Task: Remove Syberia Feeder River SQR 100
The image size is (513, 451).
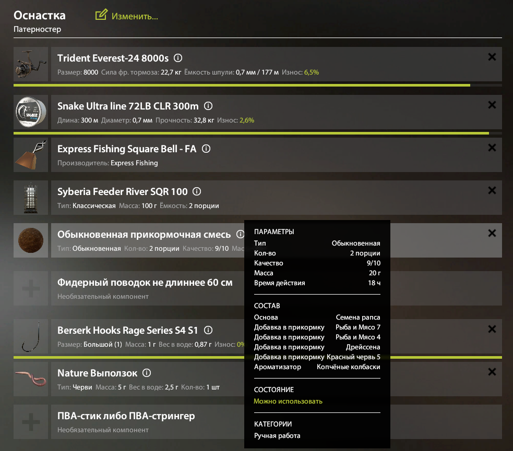Action: pos(492,190)
